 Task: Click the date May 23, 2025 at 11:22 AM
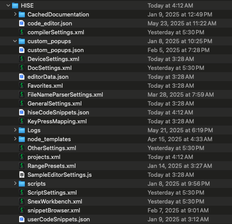point(182,24)
